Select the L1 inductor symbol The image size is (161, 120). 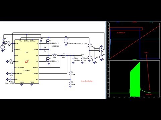coord(54,55)
